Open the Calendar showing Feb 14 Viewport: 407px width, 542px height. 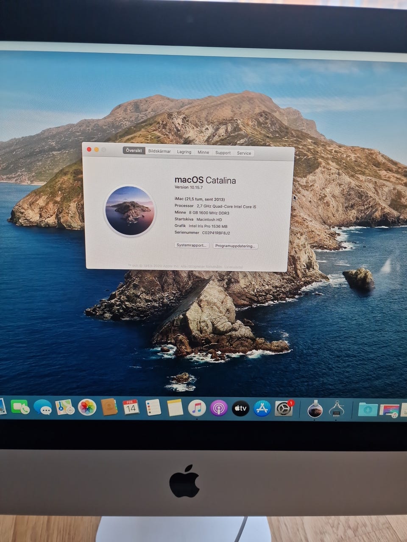pos(131,407)
